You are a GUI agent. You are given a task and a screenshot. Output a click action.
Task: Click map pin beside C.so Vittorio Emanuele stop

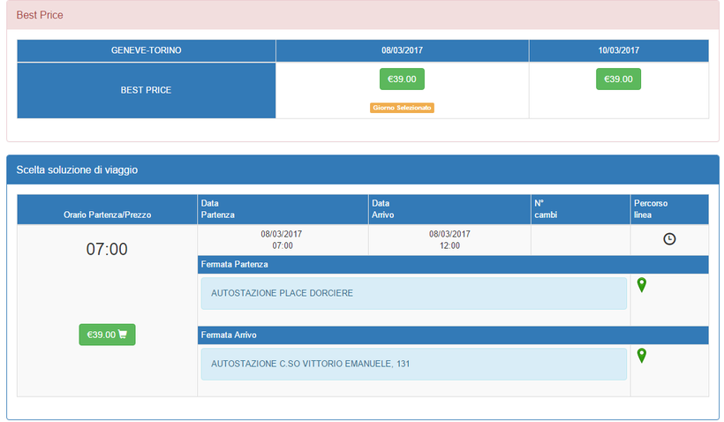(x=642, y=355)
